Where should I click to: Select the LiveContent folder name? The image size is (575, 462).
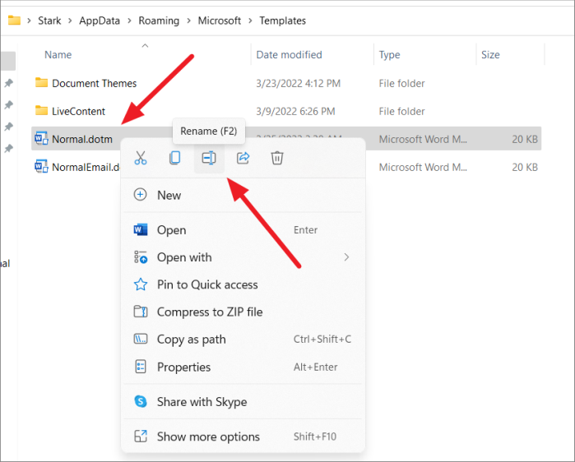click(x=78, y=111)
